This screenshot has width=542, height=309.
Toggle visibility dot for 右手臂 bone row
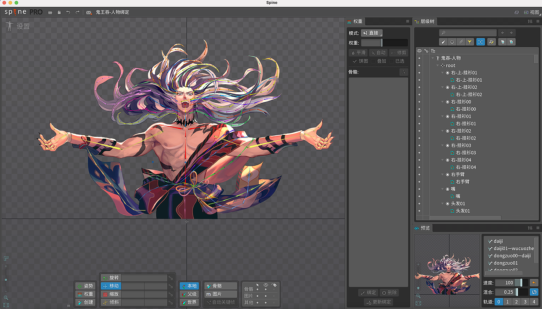click(x=419, y=174)
